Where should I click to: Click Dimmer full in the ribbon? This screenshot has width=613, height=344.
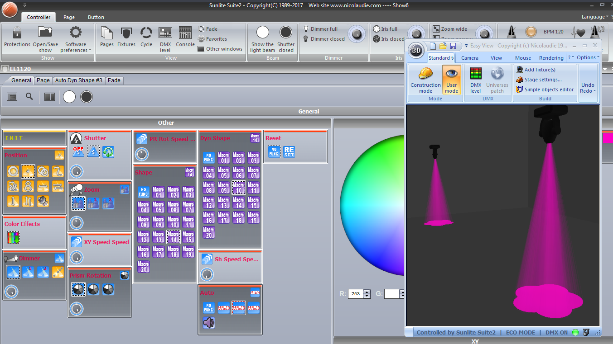[320, 29]
